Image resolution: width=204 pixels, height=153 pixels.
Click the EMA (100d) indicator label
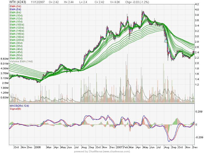(17, 24)
